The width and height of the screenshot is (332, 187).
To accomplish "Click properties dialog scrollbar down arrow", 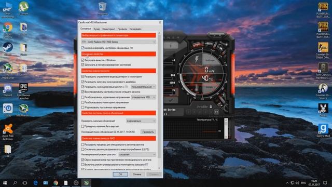I will pyautogui.click(x=159, y=168).
